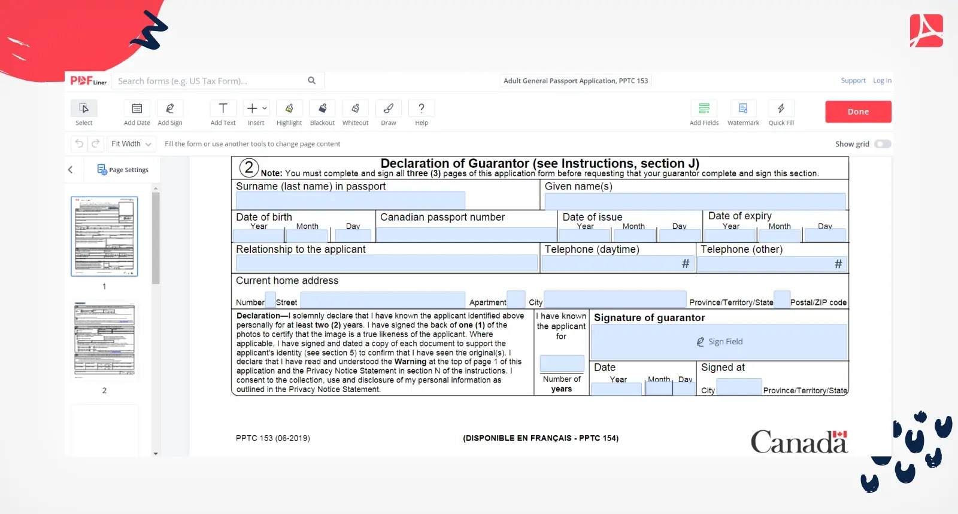
Task: Click the Date of issue Year field
Action: [x=585, y=235]
